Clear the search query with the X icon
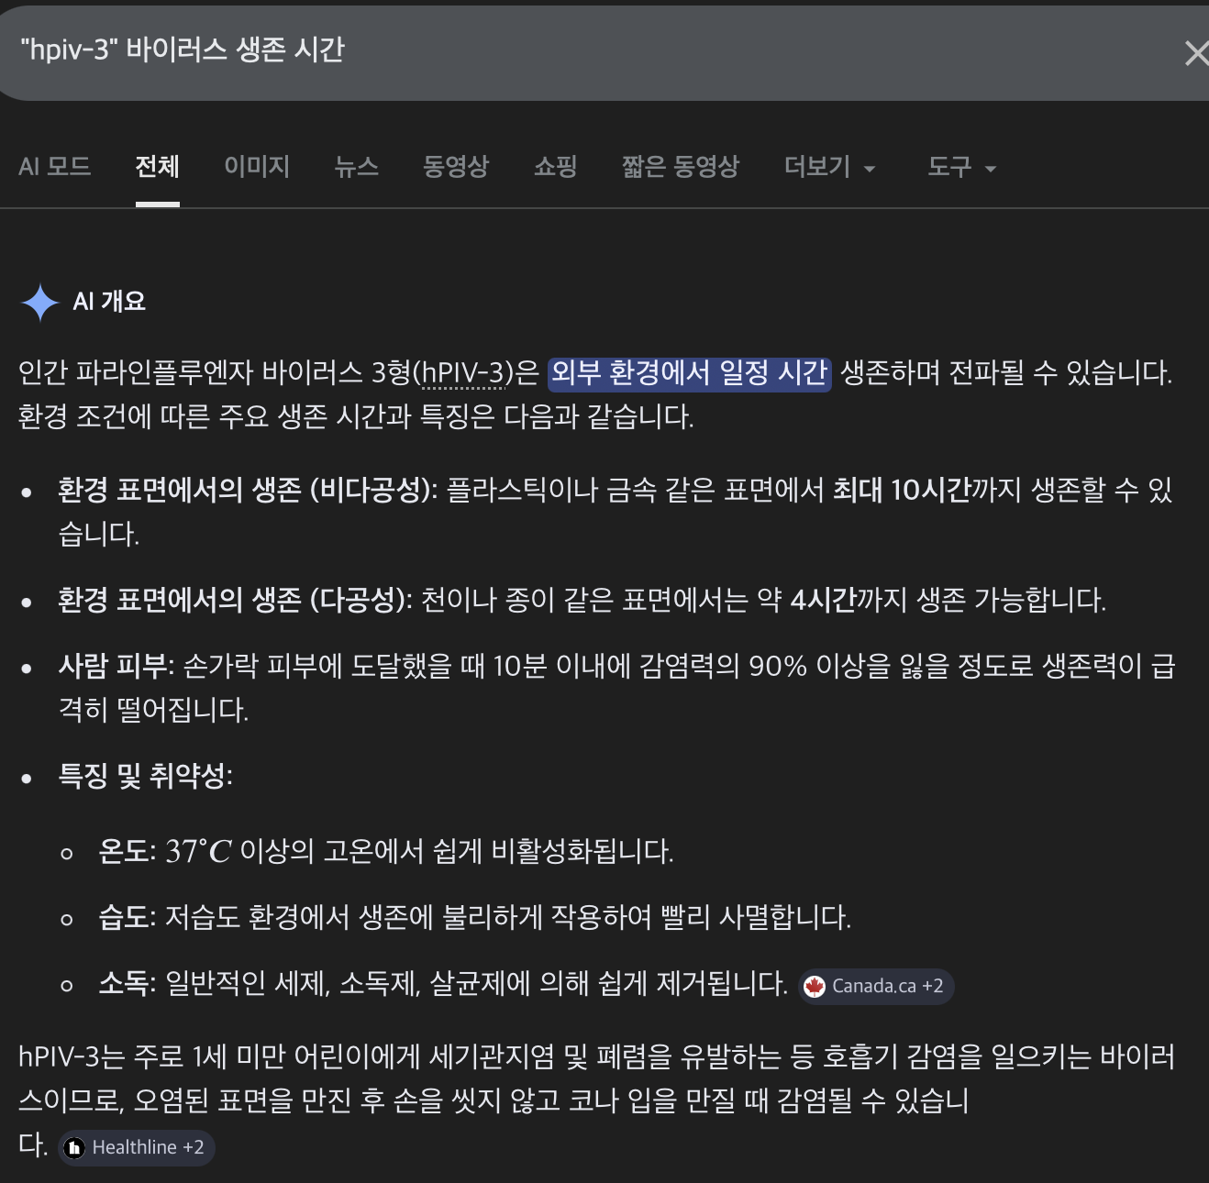 [x=1196, y=53]
